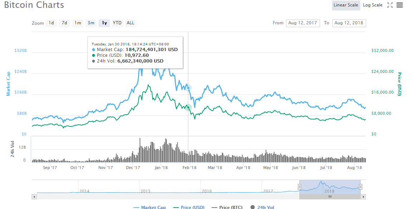Click the Feb '18 axis label
The height and width of the screenshot is (209, 407).
coord(189,168)
